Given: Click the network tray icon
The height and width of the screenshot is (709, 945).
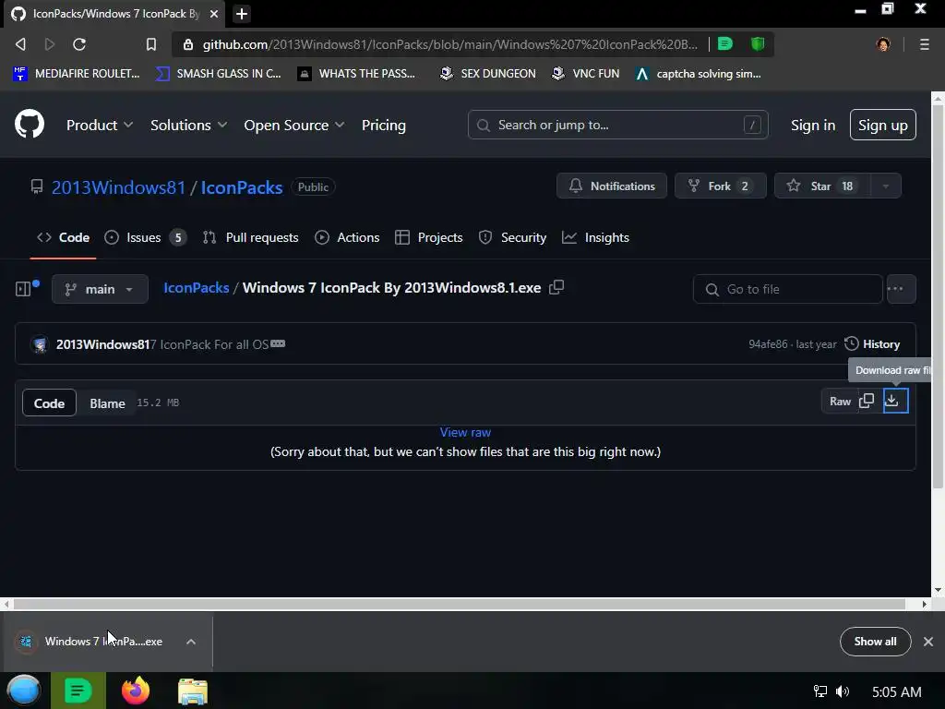Looking at the screenshot, I should pos(819,691).
